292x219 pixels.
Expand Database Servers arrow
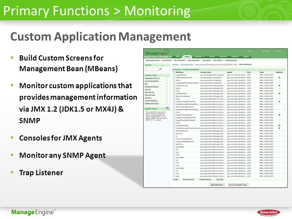167,87
